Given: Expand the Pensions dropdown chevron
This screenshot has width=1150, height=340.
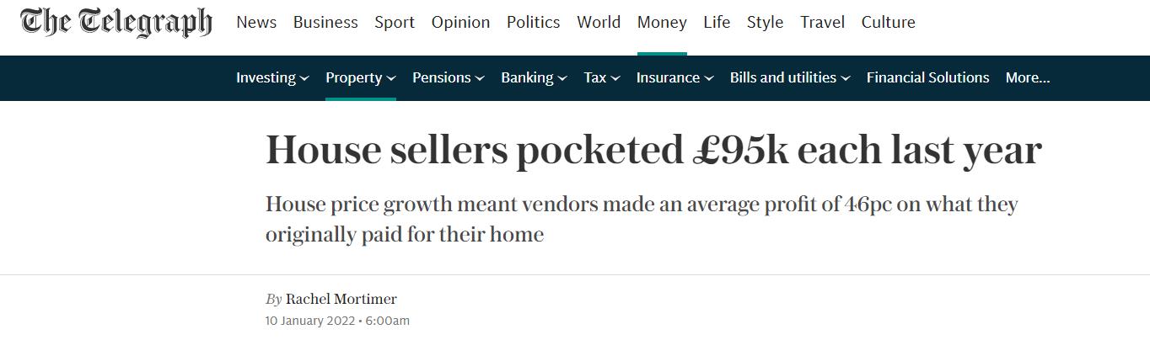Looking at the screenshot, I should click(480, 78).
